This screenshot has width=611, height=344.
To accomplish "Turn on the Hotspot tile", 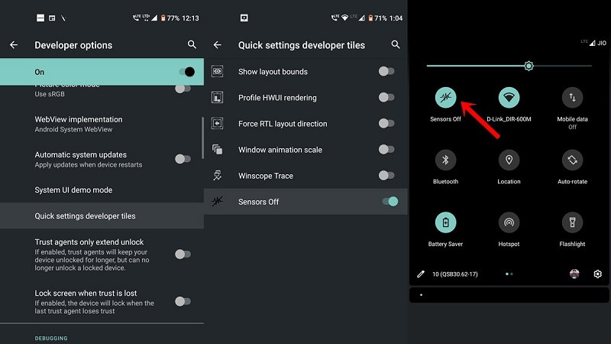I will pyautogui.click(x=509, y=222).
